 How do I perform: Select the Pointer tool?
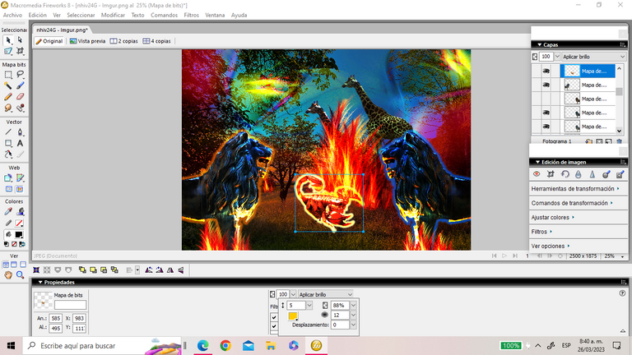(8, 40)
